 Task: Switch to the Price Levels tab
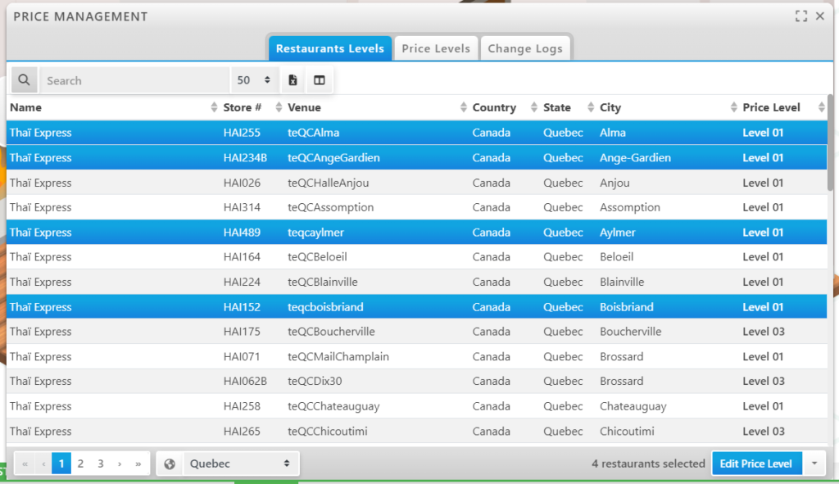pyautogui.click(x=436, y=48)
